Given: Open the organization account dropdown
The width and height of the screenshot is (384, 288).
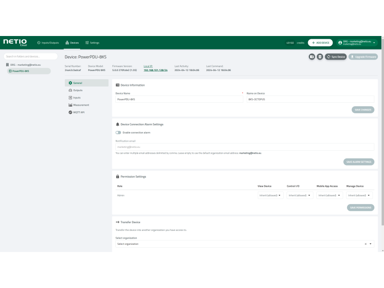Looking at the screenshot, I should pyautogui.click(x=357, y=43).
